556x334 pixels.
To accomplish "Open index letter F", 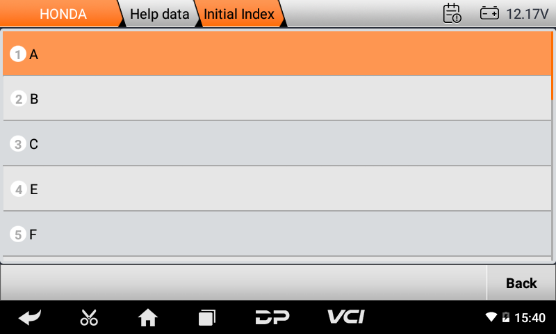I will (277, 234).
